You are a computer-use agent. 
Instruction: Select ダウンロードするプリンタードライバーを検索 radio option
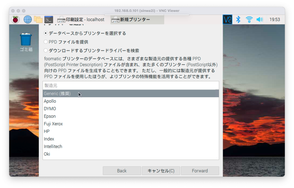coord(46,51)
